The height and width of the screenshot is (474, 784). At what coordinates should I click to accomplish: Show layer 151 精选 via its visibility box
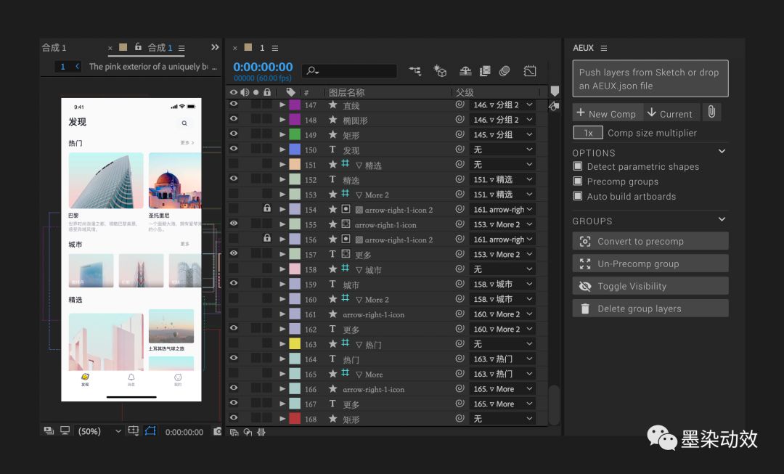point(234,164)
